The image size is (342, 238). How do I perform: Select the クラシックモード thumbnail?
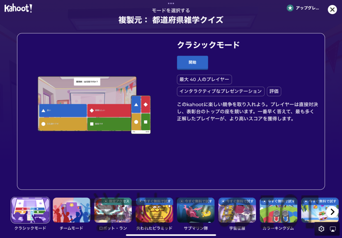[x=30, y=210]
